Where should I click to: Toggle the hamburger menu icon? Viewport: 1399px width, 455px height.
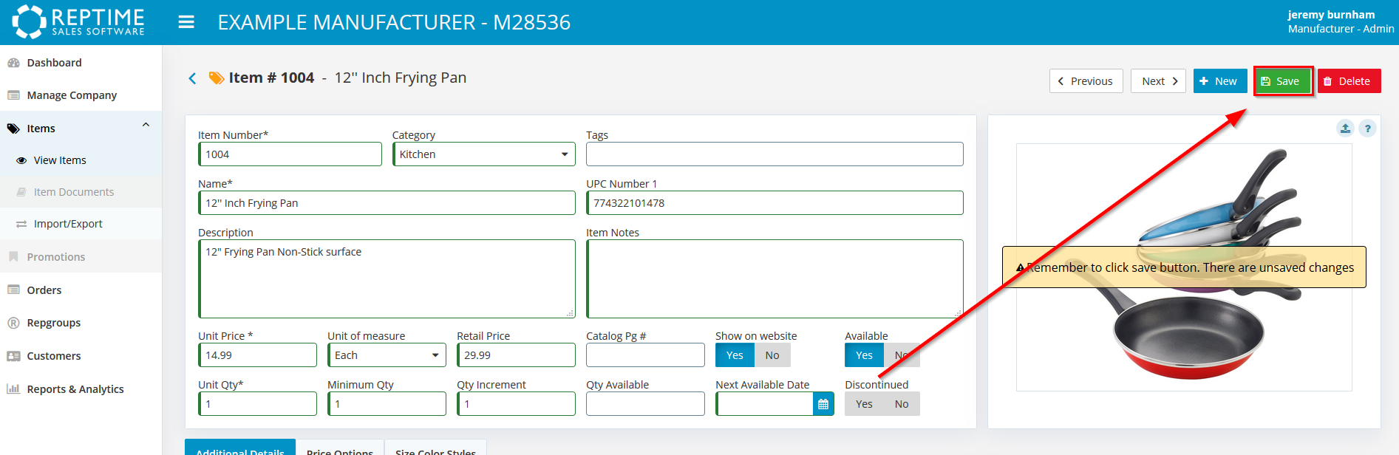coord(186,22)
